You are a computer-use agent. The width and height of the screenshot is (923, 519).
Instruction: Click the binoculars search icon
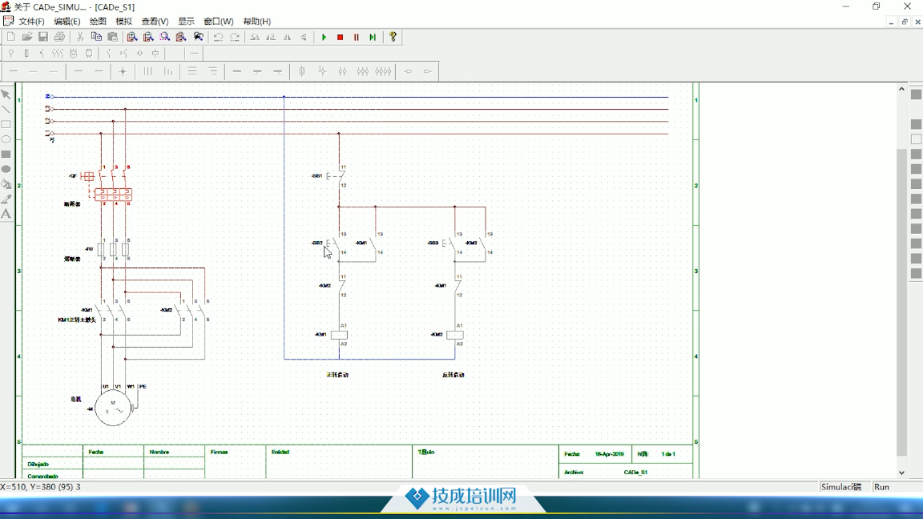(x=199, y=37)
